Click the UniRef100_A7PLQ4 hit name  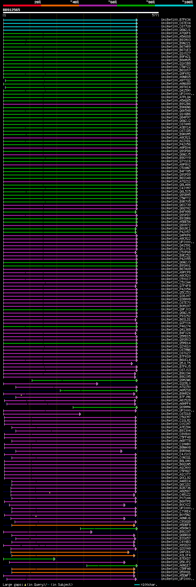pos(176,97)
